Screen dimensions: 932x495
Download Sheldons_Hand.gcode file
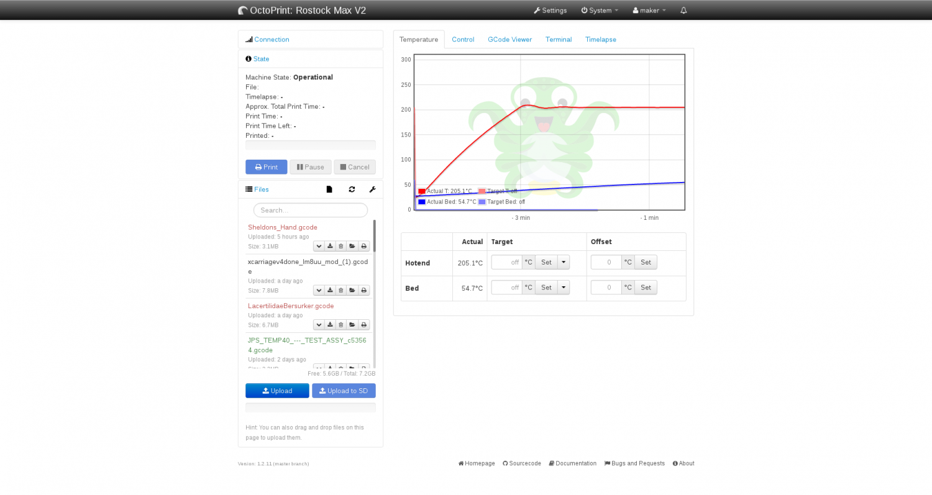(x=330, y=246)
